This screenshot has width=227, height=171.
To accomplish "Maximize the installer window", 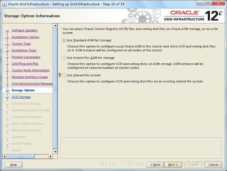I will click(208, 3).
